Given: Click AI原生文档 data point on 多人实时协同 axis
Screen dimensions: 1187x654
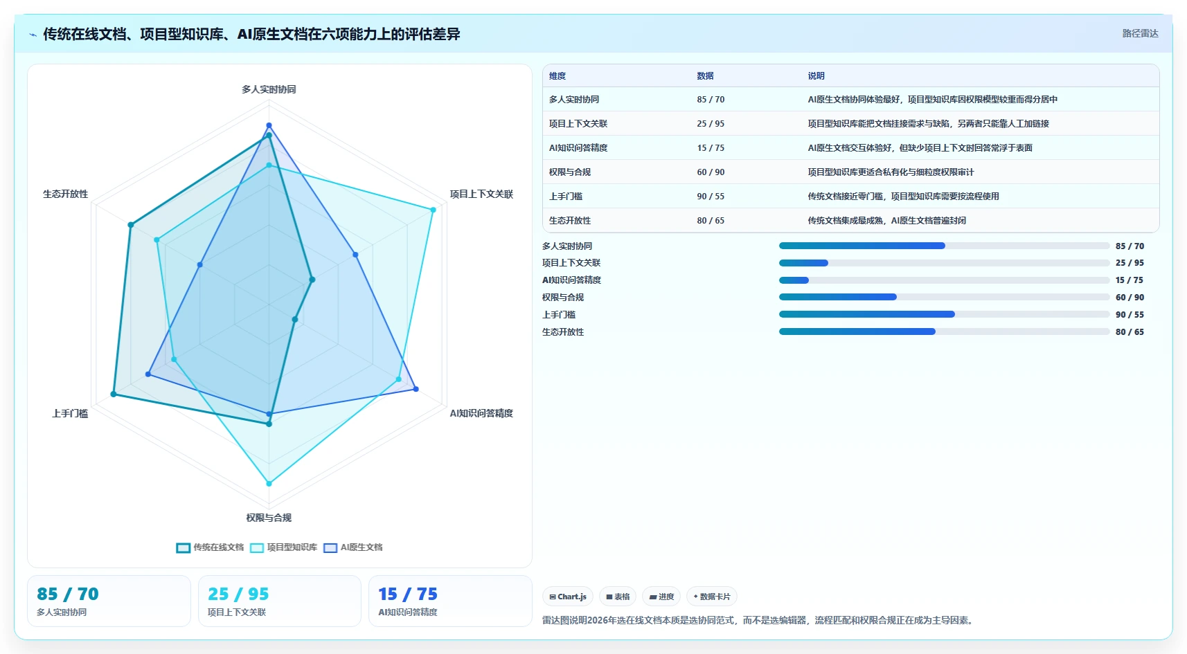Looking at the screenshot, I should click(x=269, y=125).
